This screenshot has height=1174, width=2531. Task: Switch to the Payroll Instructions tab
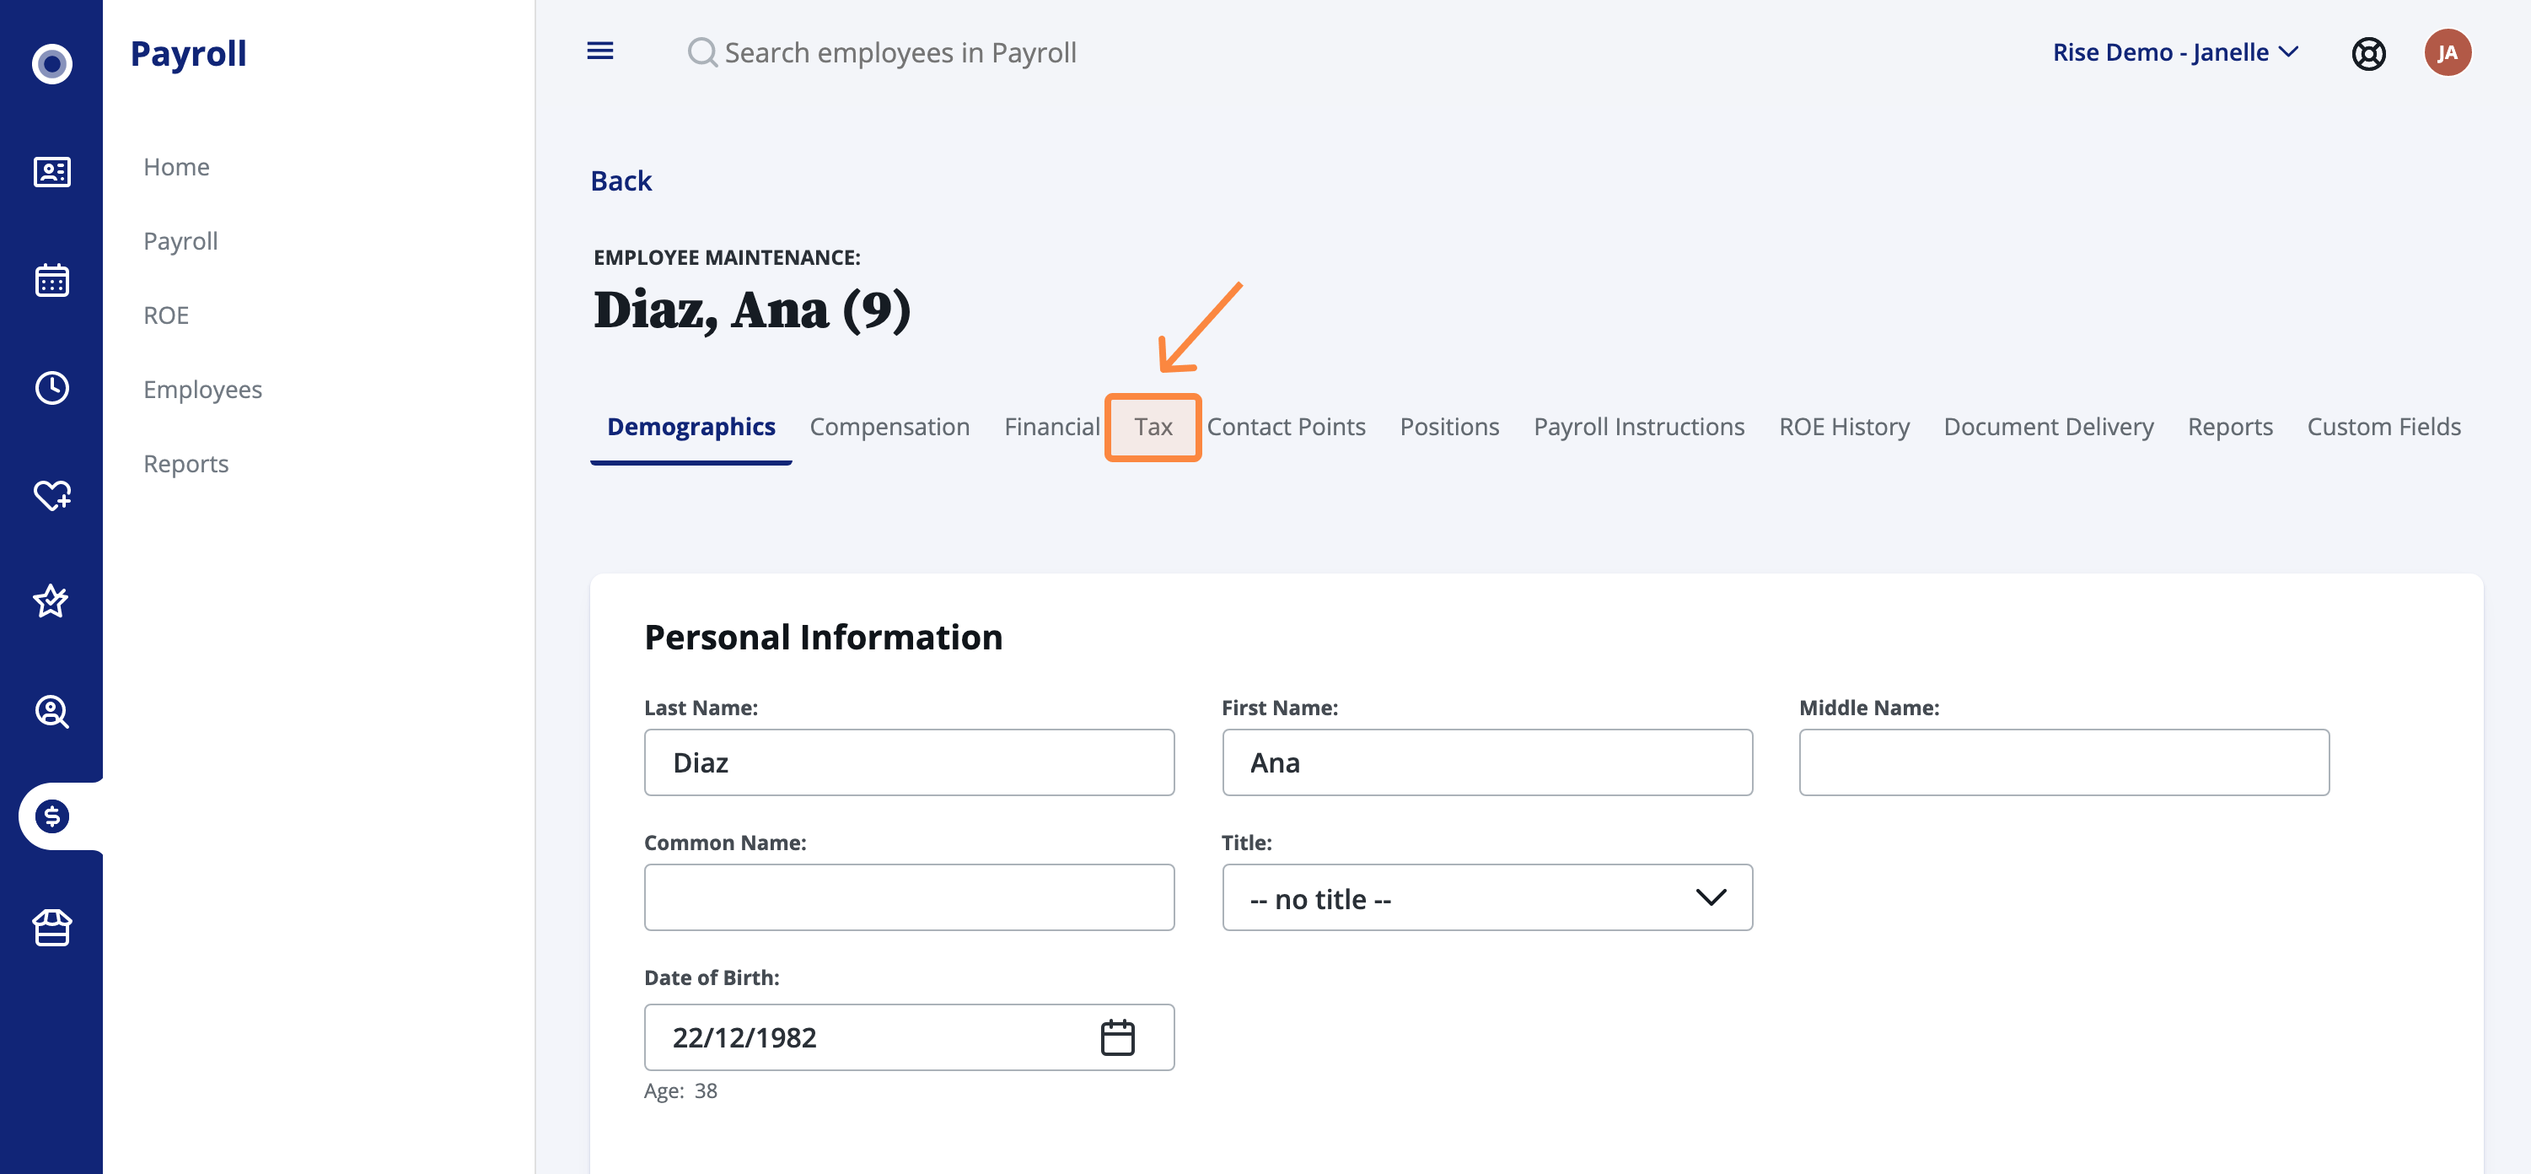1638,427
